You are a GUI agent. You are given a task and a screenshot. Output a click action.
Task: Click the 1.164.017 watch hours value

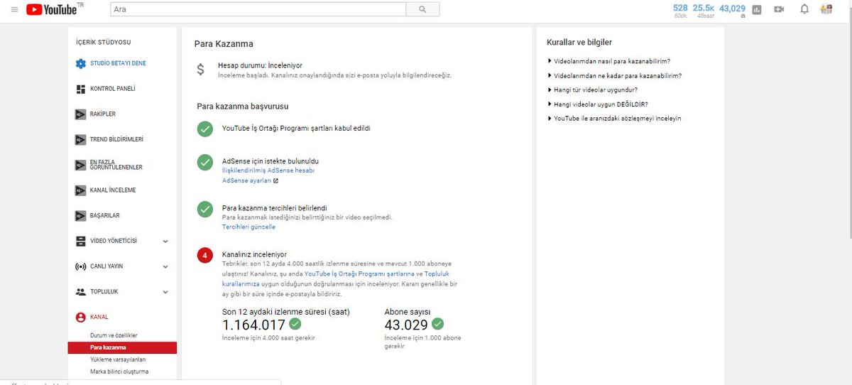[x=253, y=325]
